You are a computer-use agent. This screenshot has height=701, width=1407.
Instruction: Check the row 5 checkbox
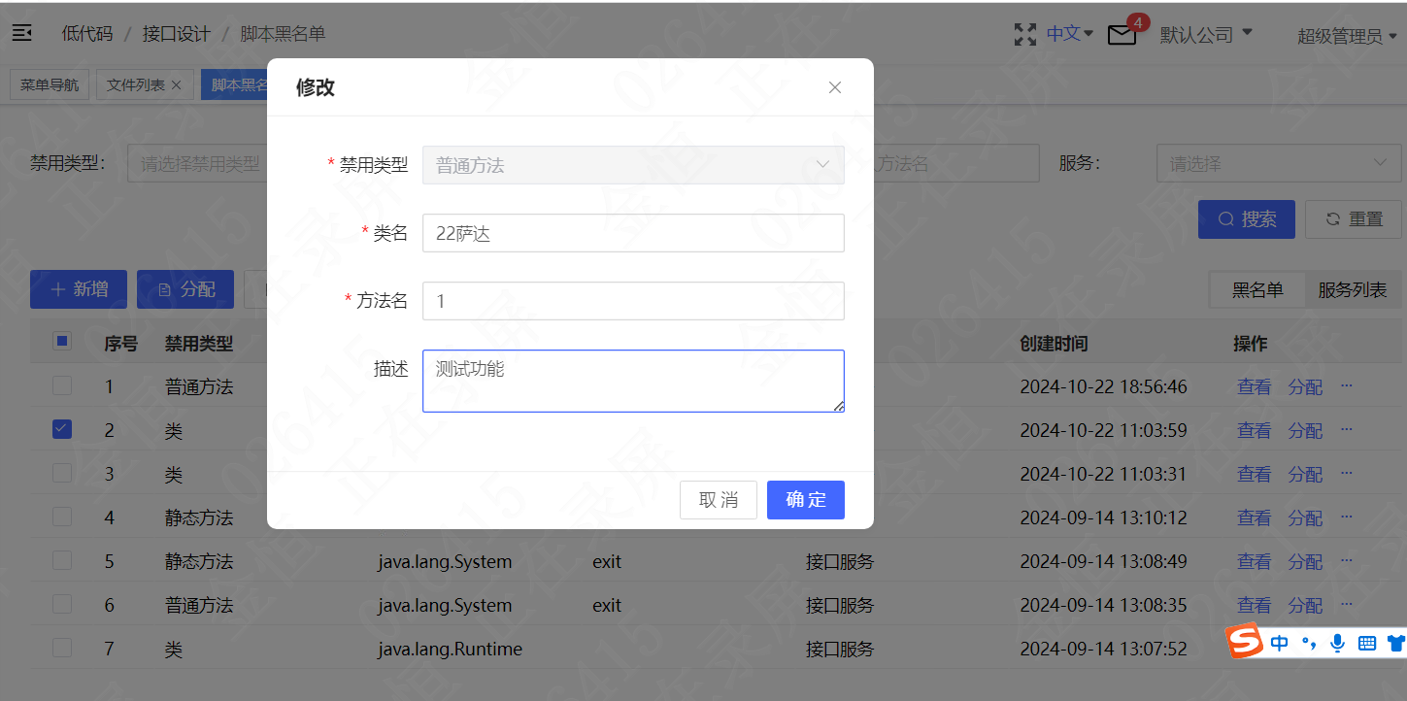(x=62, y=560)
